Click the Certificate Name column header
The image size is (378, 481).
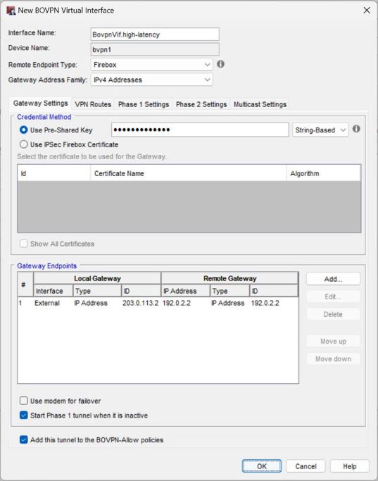pos(188,173)
